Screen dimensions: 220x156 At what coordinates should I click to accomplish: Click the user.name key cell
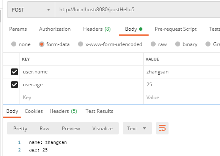[81, 72]
